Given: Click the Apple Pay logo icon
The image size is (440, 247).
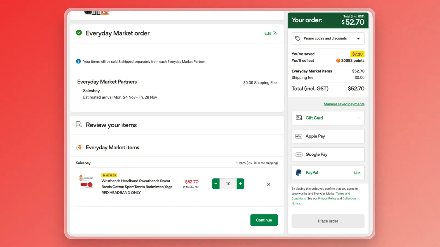Looking at the screenshot, I should [299, 136].
